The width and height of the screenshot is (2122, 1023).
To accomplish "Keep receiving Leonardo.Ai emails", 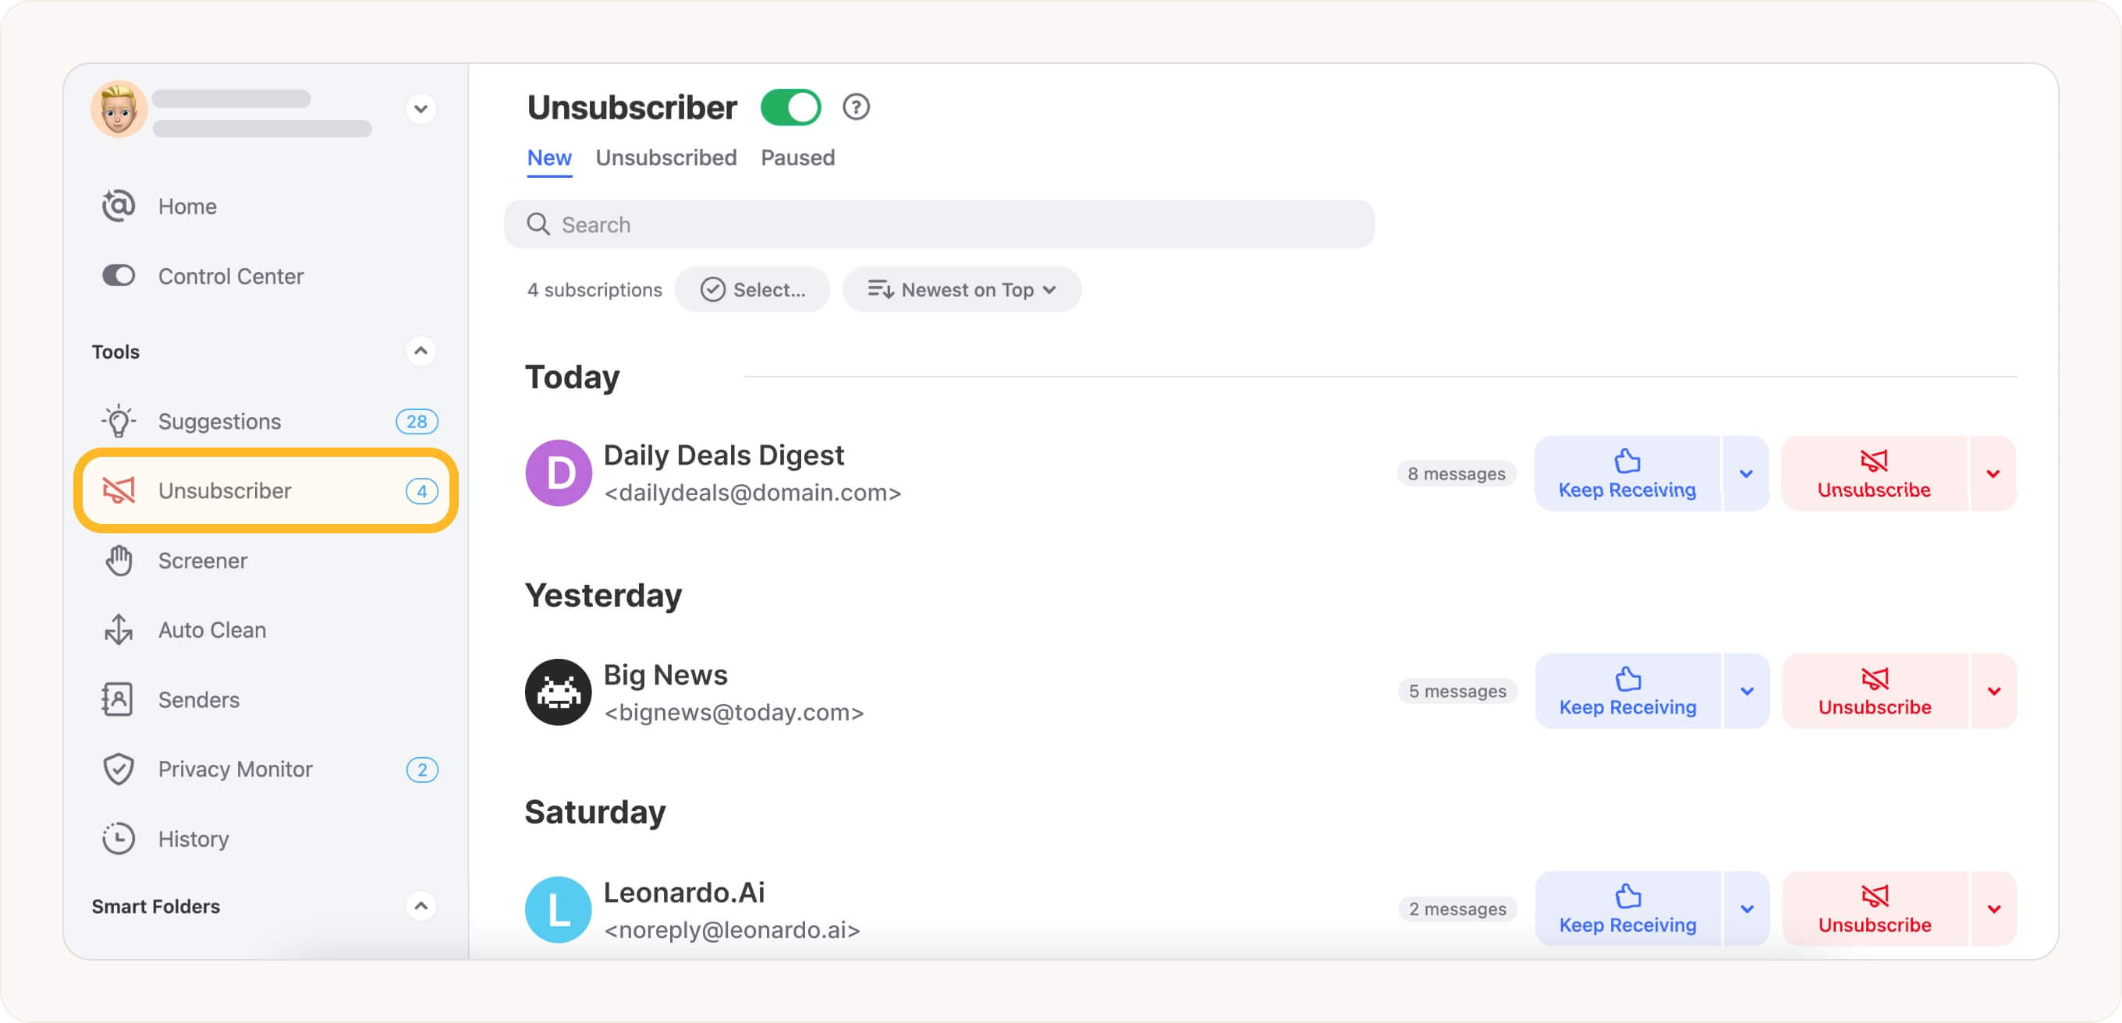I will point(1627,908).
